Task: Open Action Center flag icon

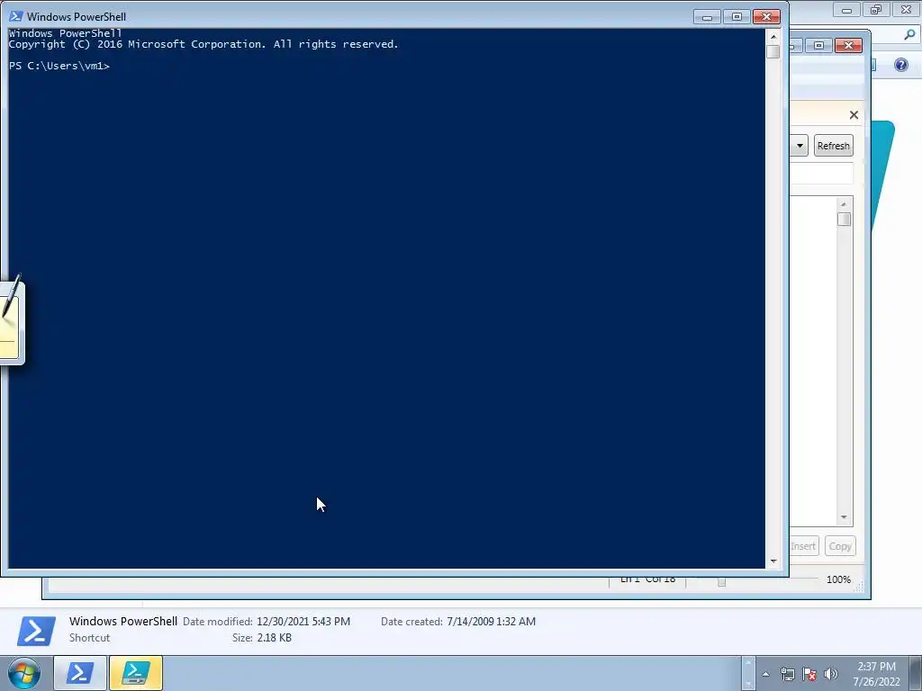Action: click(809, 674)
